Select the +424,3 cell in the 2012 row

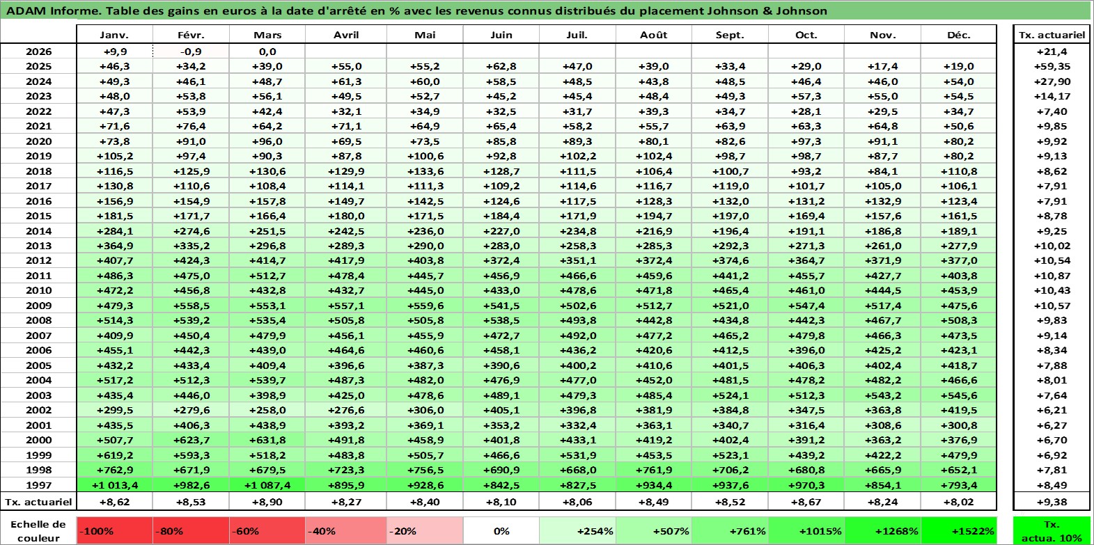click(191, 260)
